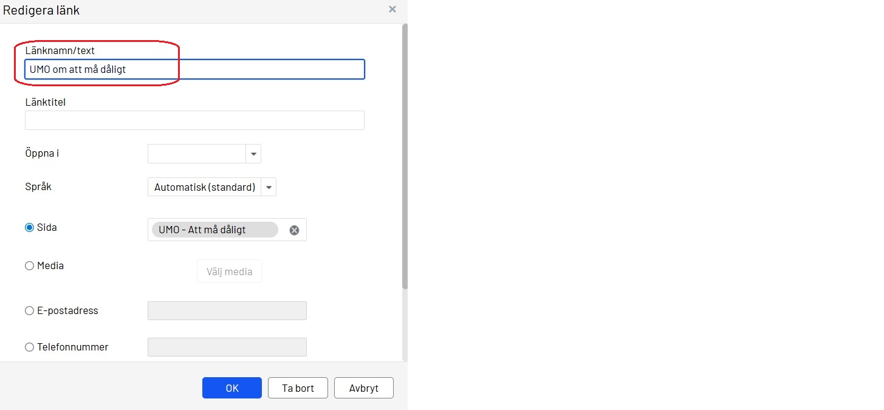Click the E-postadress text field

(x=227, y=310)
